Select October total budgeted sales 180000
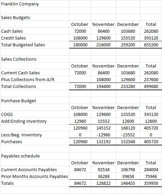This screenshot has width=162, height=194. (x=80, y=45)
